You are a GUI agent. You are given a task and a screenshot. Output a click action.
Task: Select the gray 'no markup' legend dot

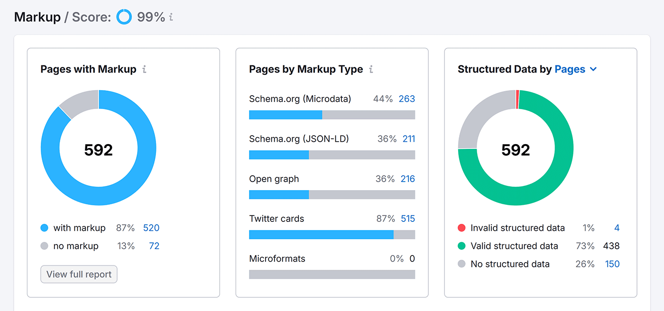44,246
